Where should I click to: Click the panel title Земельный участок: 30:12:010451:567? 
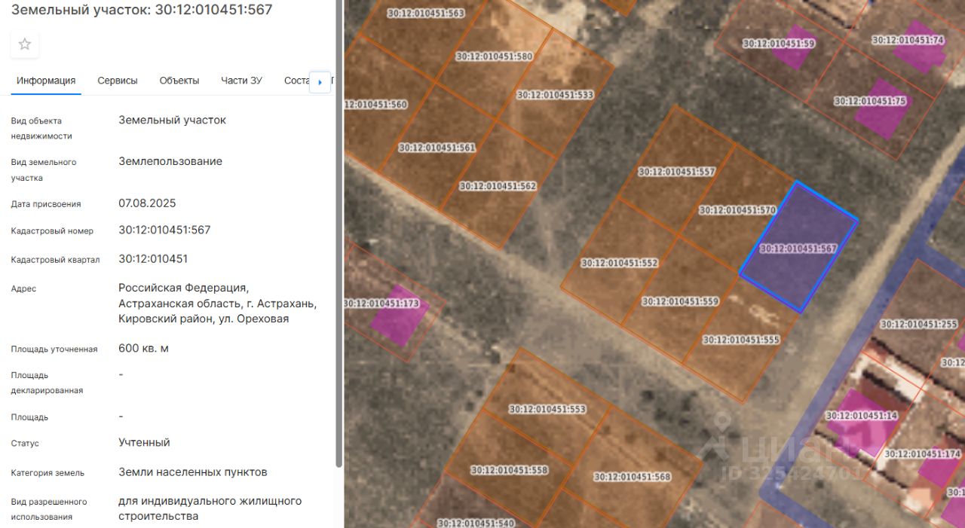pyautogui.click(x=142, y=10)
